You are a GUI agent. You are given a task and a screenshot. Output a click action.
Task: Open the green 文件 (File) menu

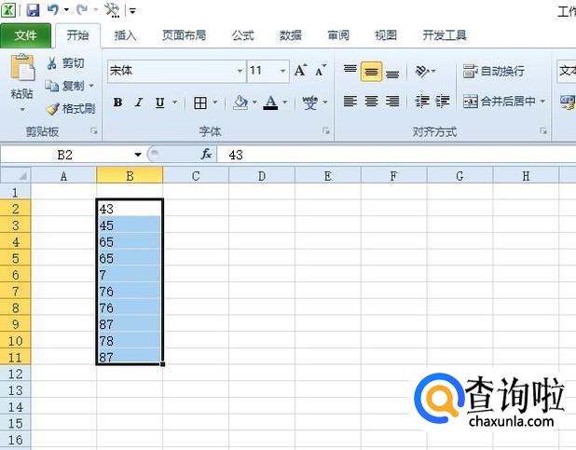coord(26,35)
